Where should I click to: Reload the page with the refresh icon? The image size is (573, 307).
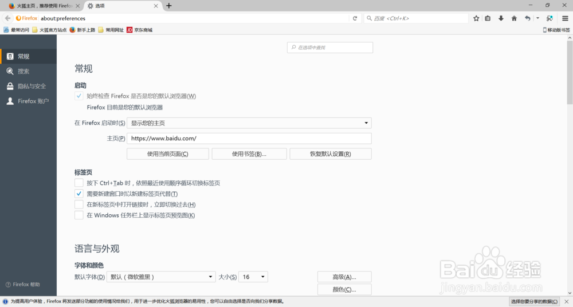pos(355,18)
